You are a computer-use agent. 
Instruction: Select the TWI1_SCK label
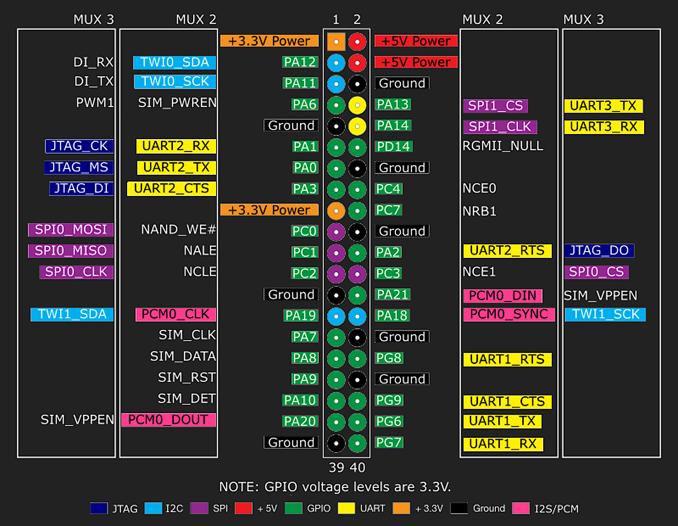pyautogui.click(x=605, y=314)
